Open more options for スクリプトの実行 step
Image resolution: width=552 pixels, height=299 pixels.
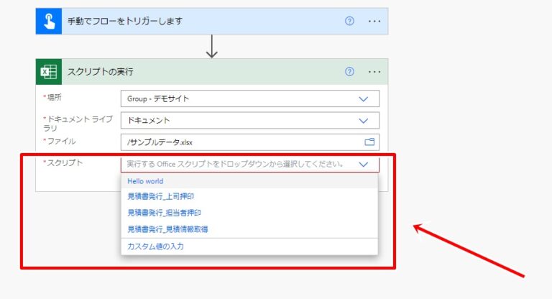click(x=374, y=72)
